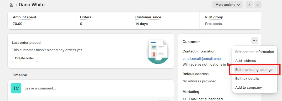Click the RFM group label

pyautogui.click(x=214, y=17)
